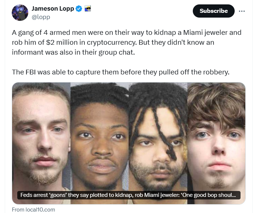Click the pixel sunglasses affiliate badge
Screen dimensions: 260x213
tap(87, 8)
